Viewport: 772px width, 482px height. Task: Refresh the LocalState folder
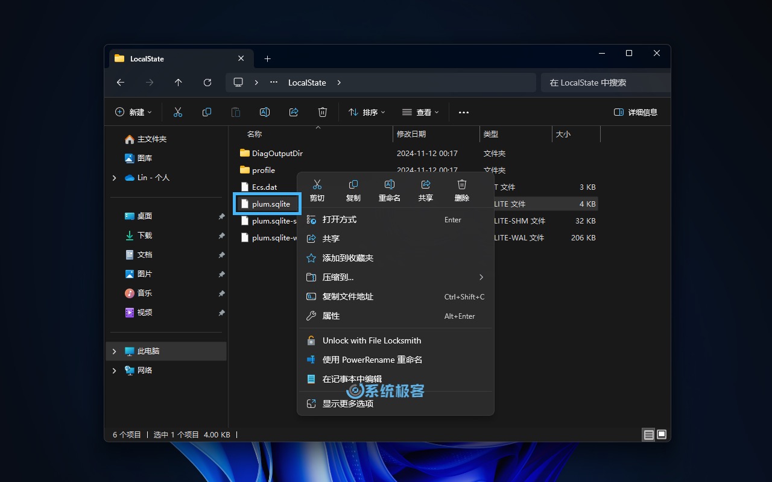tap(207, 83)
